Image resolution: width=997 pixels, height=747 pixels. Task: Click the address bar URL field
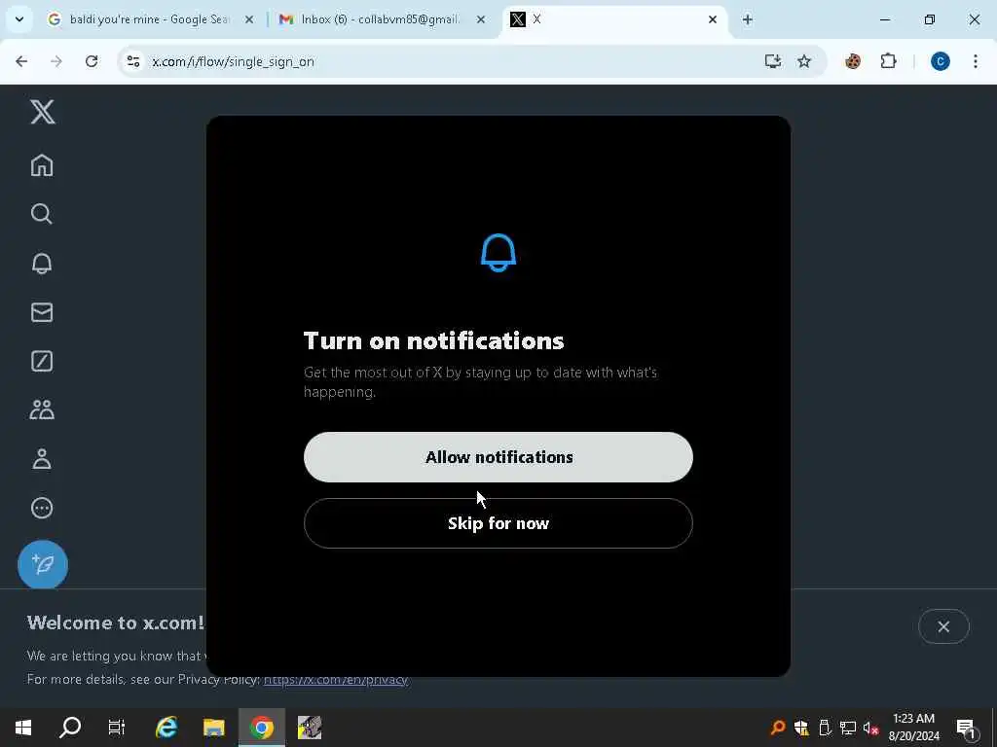(445, 61)
